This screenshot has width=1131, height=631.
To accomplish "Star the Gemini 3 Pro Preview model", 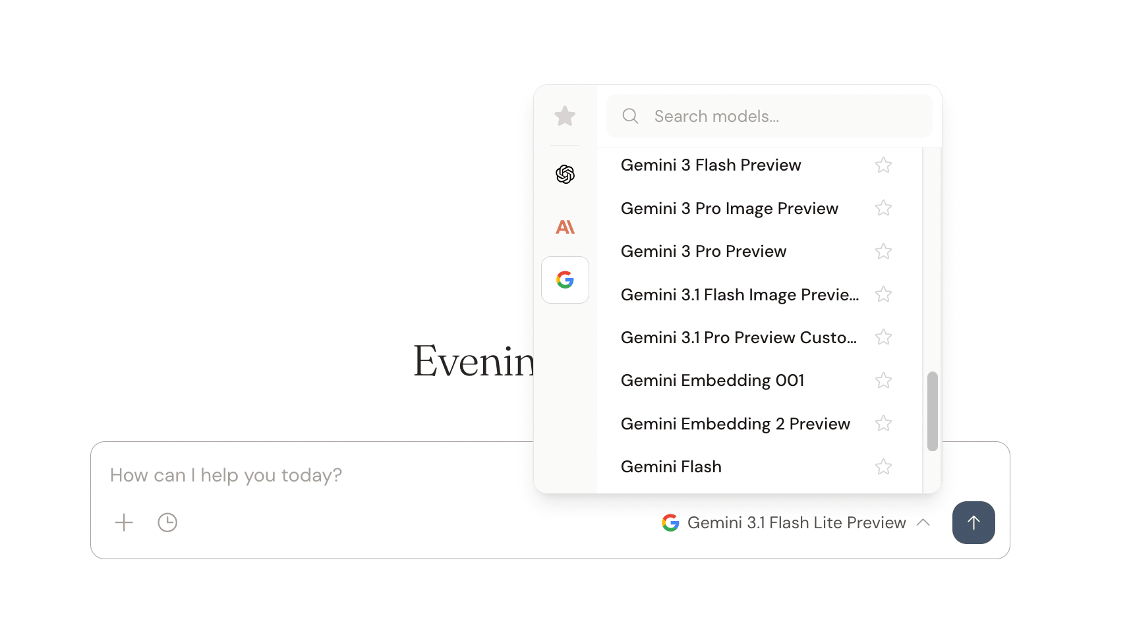I will tap(883, 252).
